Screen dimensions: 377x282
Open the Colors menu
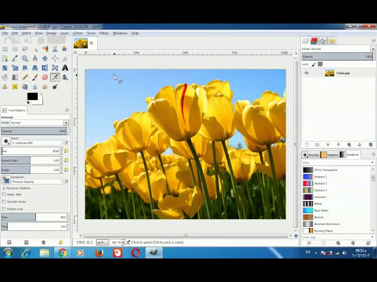tap(78, 33)
